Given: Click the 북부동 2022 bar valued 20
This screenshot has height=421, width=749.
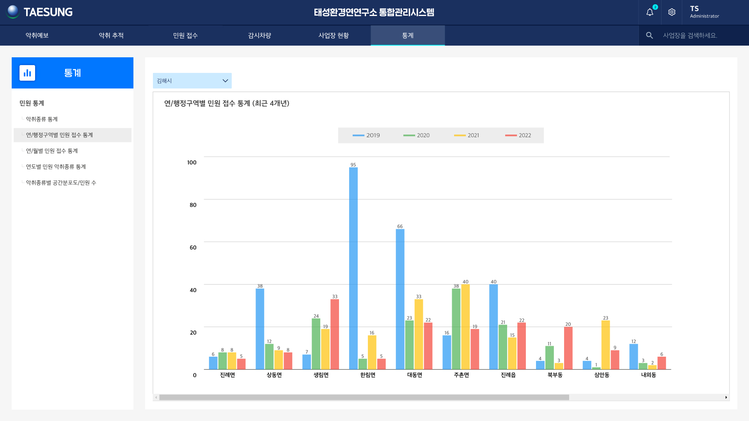Looking at the screenshot, I should coord(568,348).
